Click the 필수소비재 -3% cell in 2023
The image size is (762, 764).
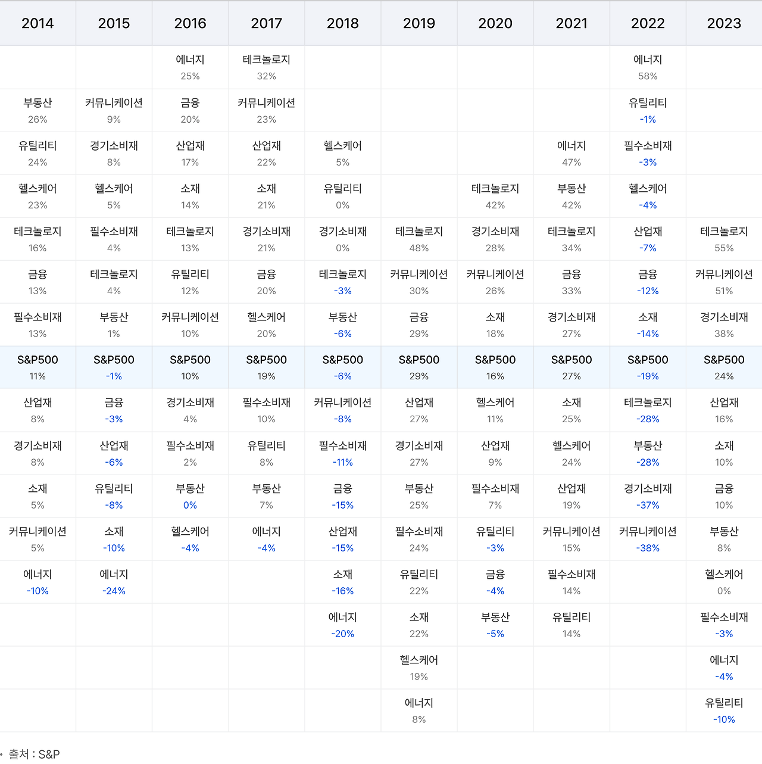point(724,625)
